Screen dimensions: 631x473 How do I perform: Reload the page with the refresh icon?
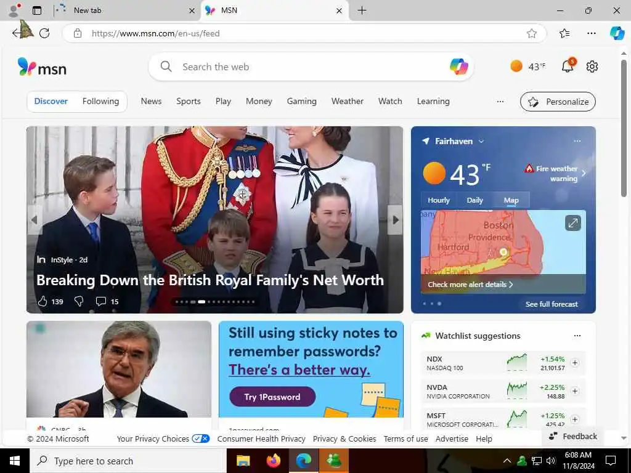[x=44, y=33]
